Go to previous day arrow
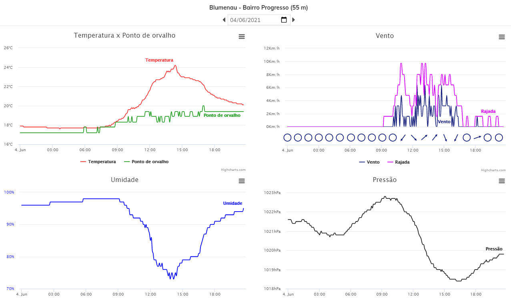The image size is (511, 298). tap(224, 20)
